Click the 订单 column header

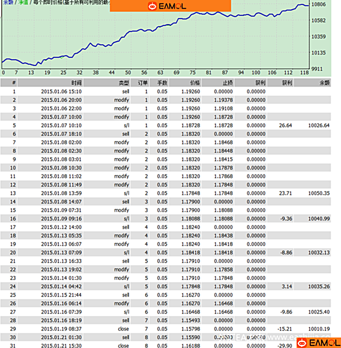coord(143,83)
